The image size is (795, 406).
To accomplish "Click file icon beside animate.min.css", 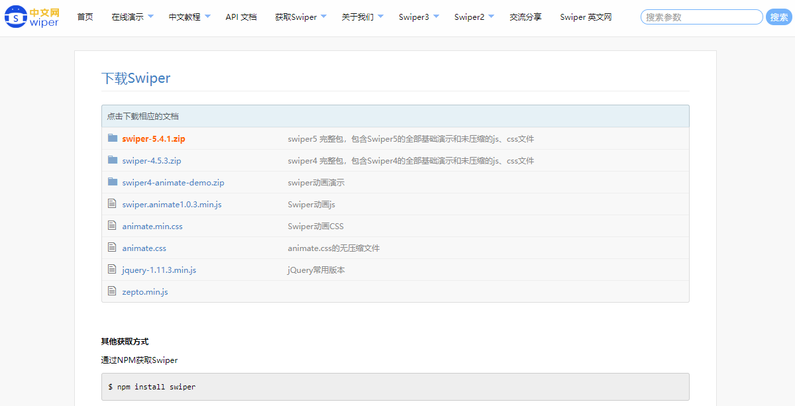I will tap(112, 226).
